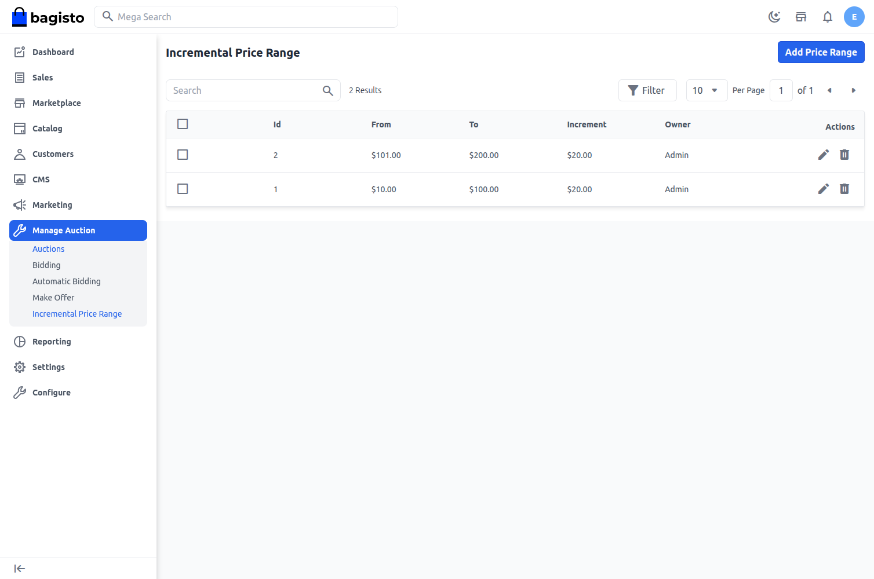Open the per-page dropdown showing 10
The image size is (874, 579).
coord(707,90)
